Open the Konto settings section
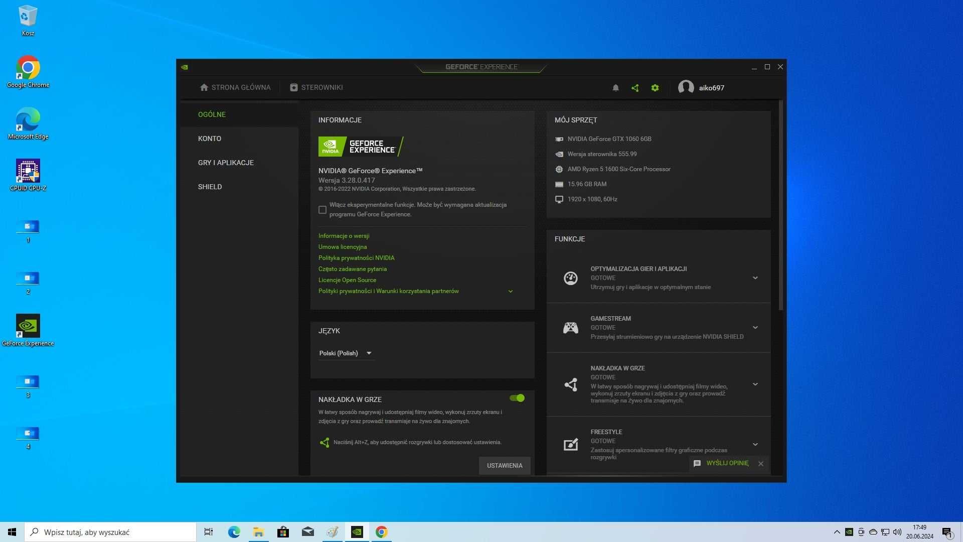The image size is (963, 542). (239, 139)
